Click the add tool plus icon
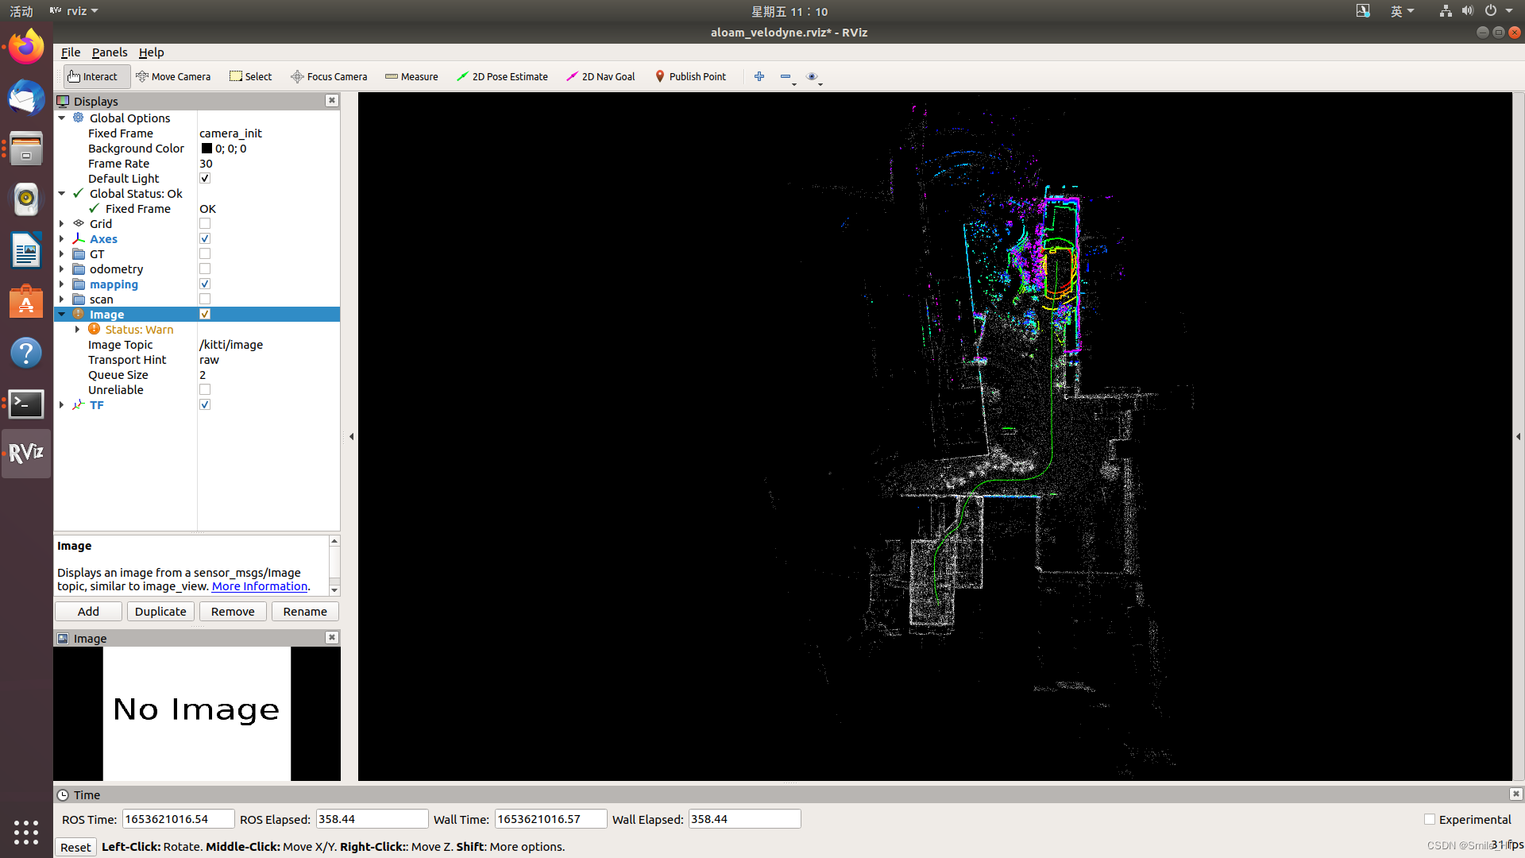The image size is (1525, 858). click(759, 77)
